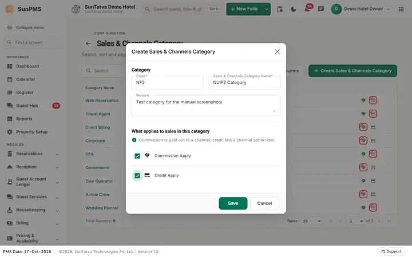Go back using the arrow icon
The image size is (412, 257).
pyautogui.click(x=88, y=43)
